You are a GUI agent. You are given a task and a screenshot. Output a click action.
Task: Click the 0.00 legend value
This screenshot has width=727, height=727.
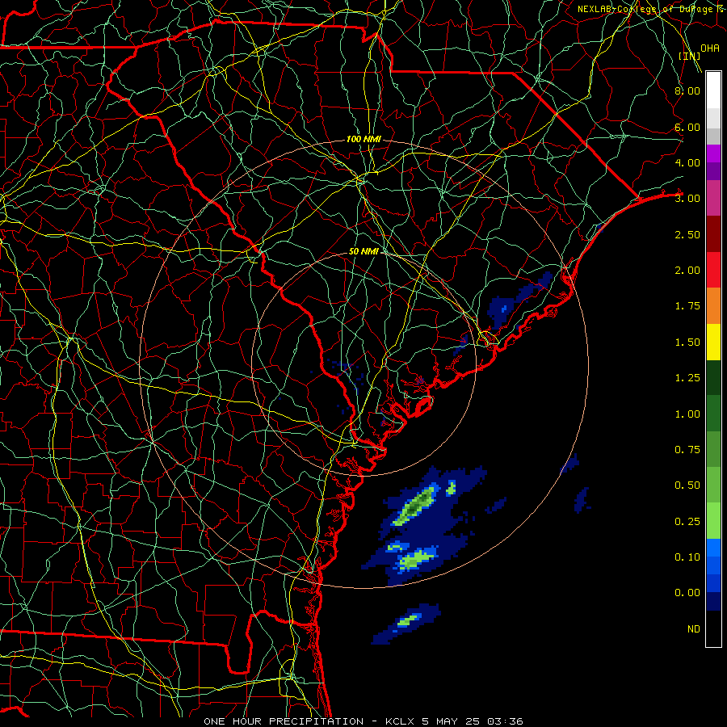[687, 593]
